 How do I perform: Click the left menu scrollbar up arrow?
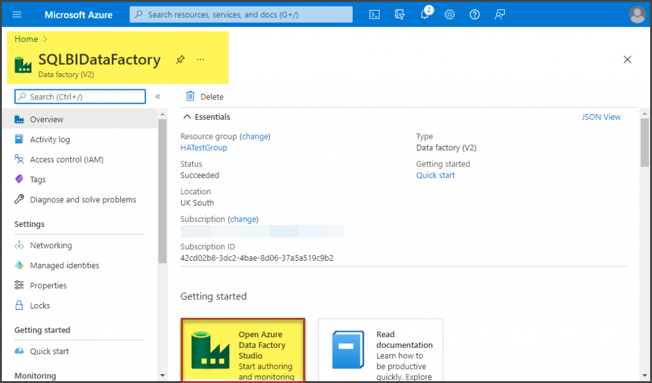(162, 114)
